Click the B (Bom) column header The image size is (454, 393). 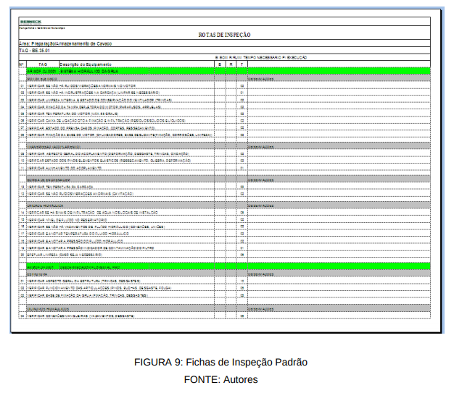click(x=220, y=64)
